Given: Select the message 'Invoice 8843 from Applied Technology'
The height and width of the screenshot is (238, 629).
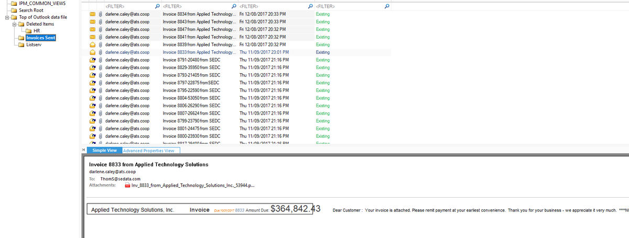Looking at the screenshot, I should (x=199, y=22).
